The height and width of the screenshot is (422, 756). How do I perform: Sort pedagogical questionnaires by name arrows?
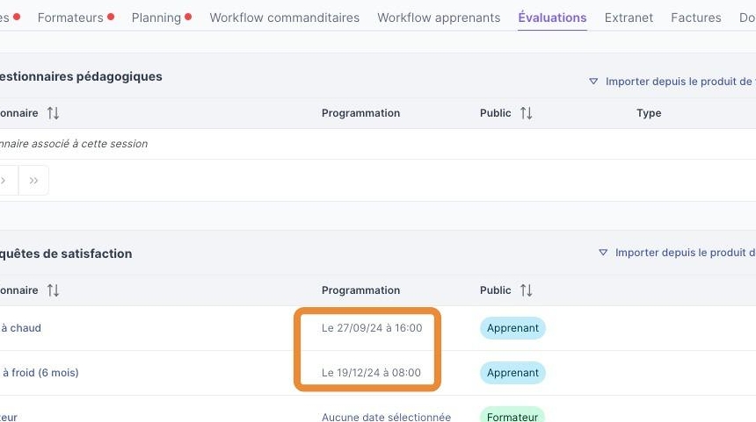53,113
